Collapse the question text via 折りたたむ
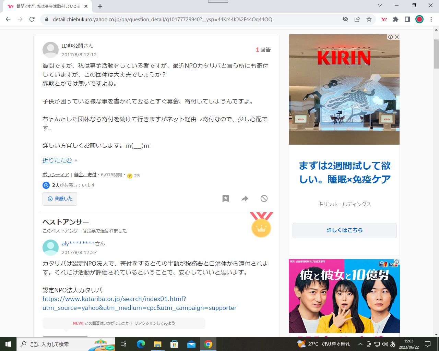439x351 pixels. [x=57, y=160]
